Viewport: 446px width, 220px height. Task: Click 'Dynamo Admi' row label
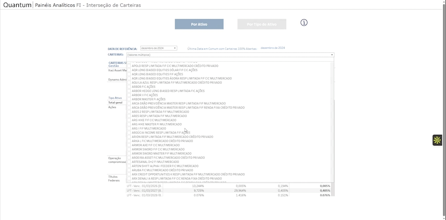click(x=117, y=80)
